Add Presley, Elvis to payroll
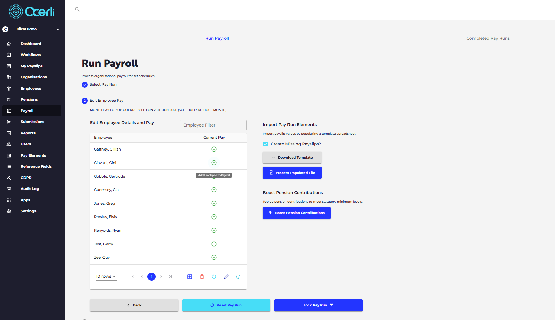Viewport: 555px width, 320px height. point(214,217)
